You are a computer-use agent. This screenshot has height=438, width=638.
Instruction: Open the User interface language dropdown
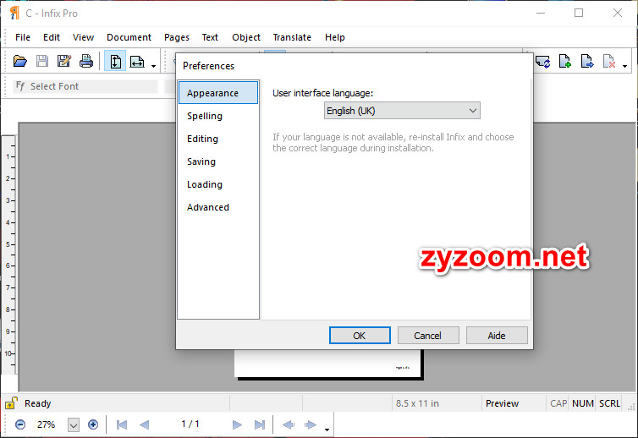402,111
